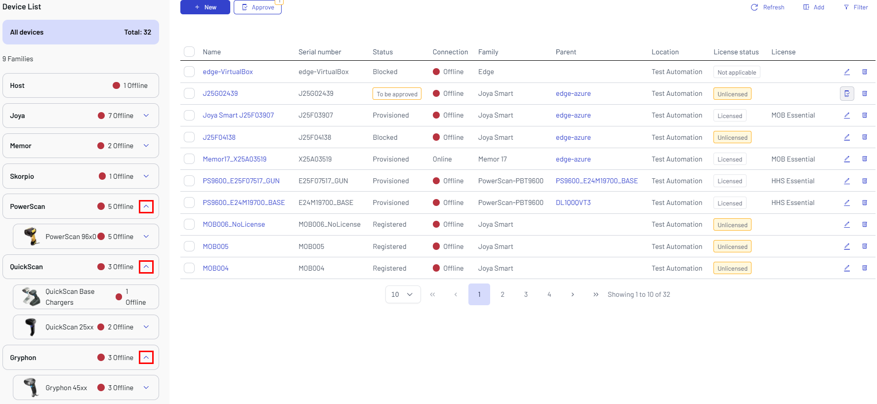The width and height of the screenshot is (877, 404).
Task: Go to page 4
Action: (549, 294)
